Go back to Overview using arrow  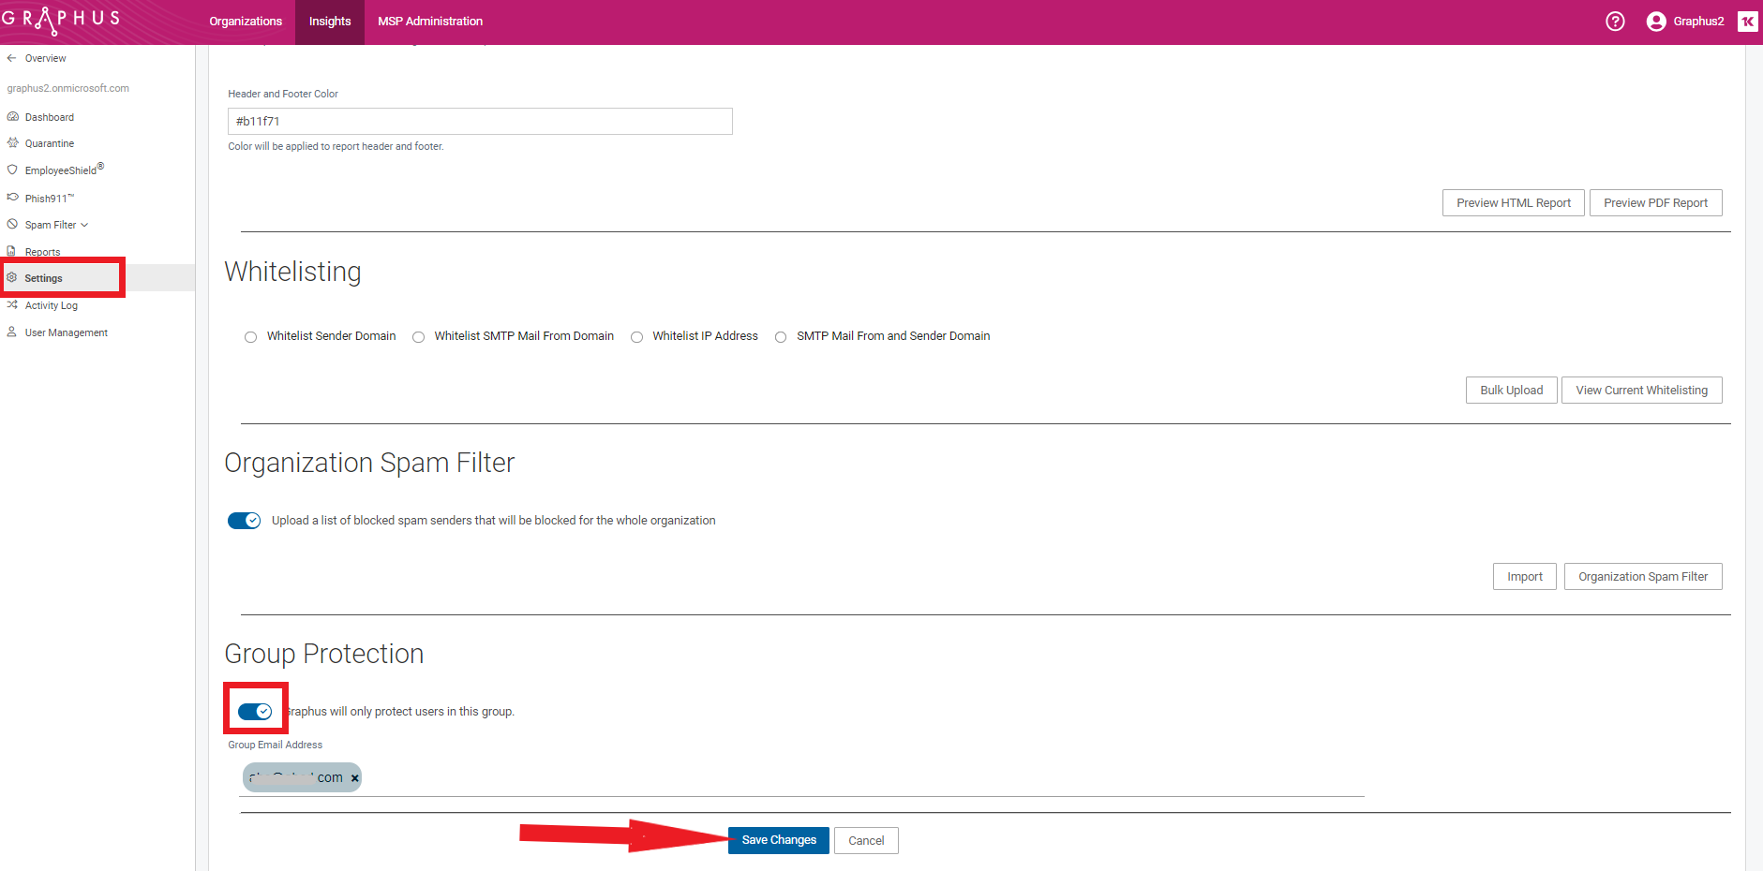tap(12, 58)
